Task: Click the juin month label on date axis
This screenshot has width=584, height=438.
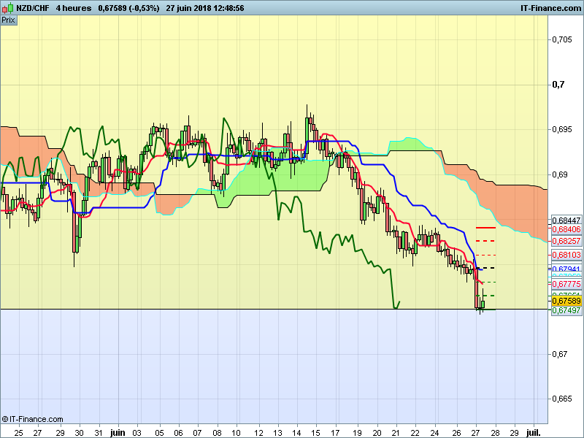Action: (x=118, y=433)
